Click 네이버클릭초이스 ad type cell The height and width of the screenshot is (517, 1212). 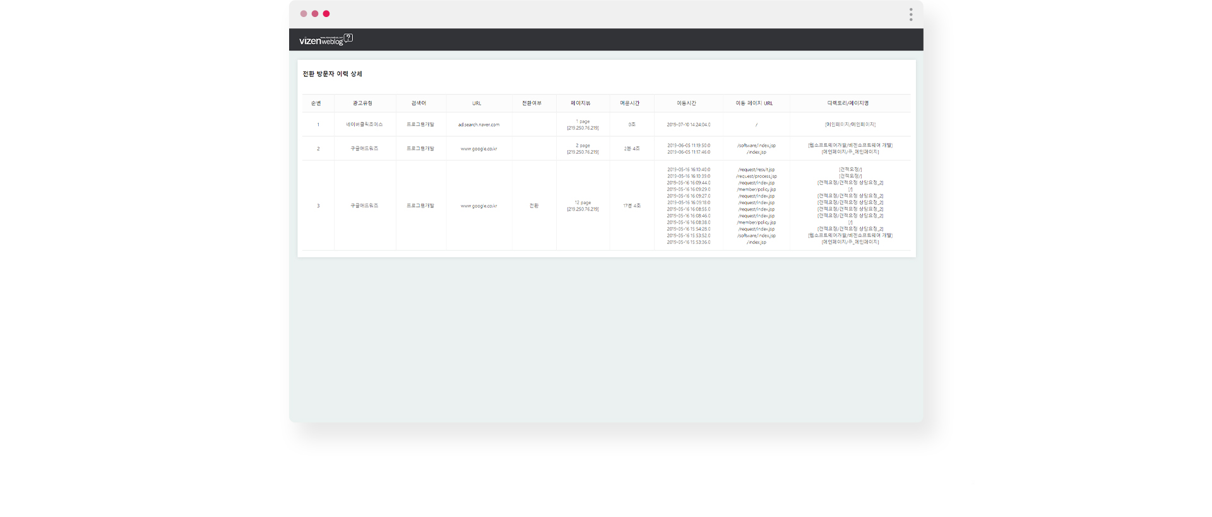click(364, 125)
